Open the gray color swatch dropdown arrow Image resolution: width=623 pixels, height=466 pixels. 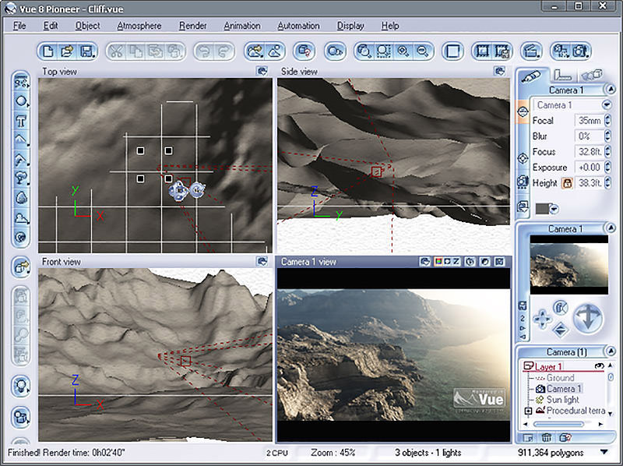(554, 208)
